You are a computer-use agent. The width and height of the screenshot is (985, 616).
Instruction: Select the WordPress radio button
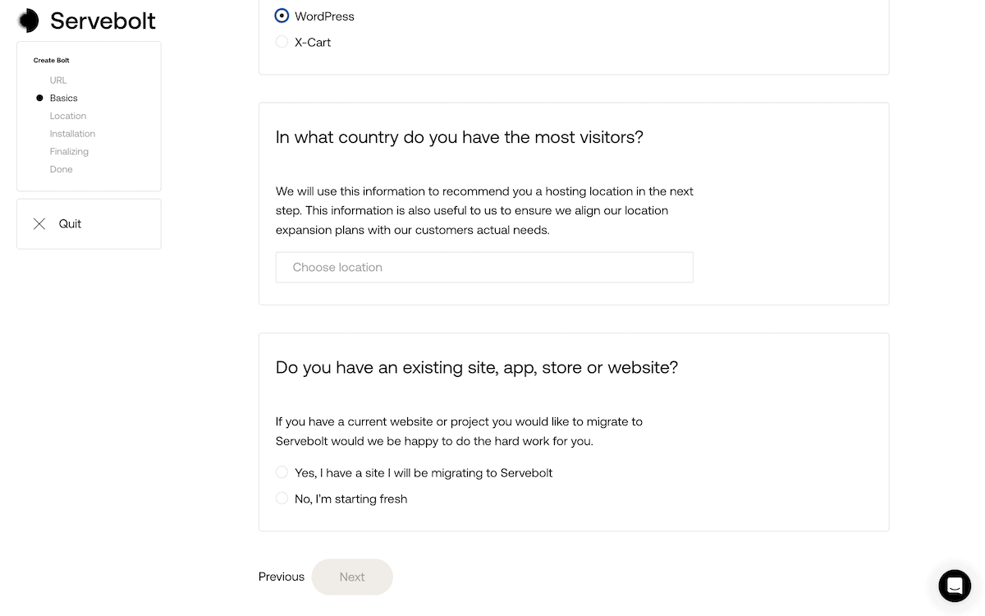click(x=282, y=16)
